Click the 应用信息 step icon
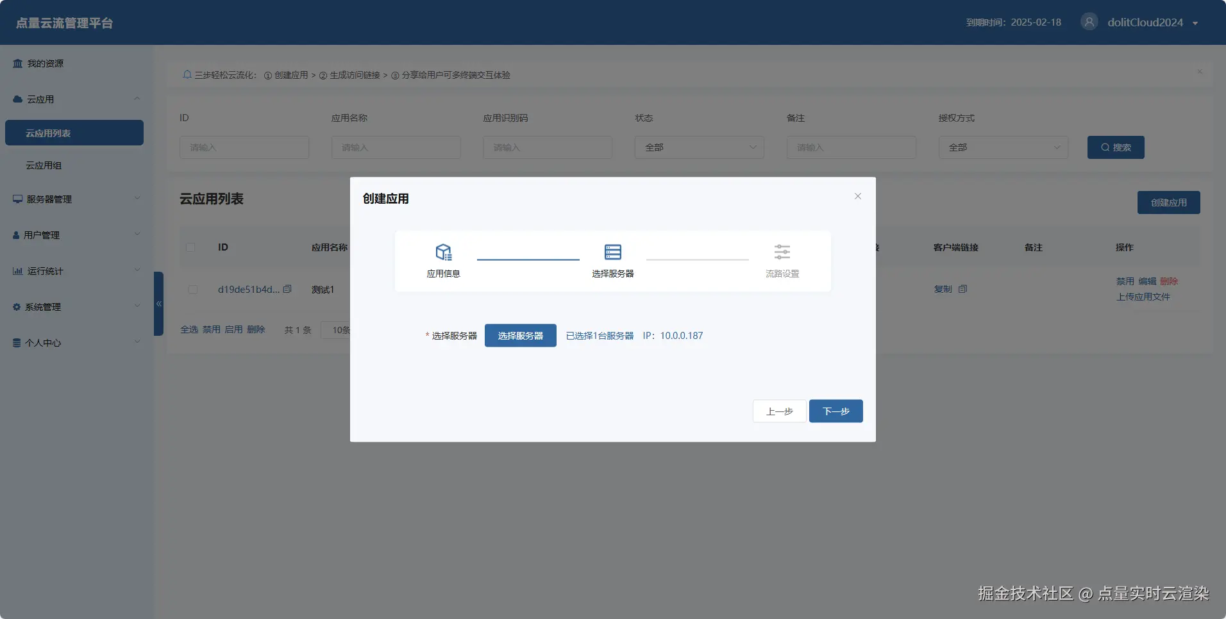 [444, 252]
